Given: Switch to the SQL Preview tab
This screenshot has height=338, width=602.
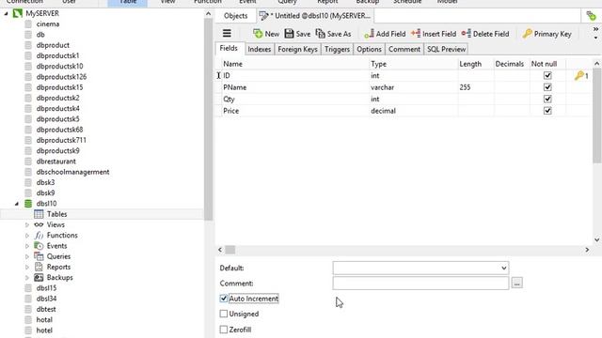Looking at the screenshot, I should tap(446, 49).
